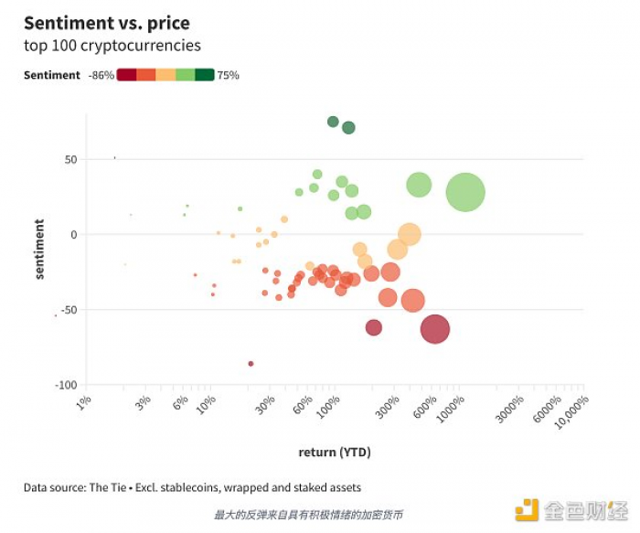Click the lone red dot near -86 sentiment
This screenshot has width=640, height=533.
pos(251,364)
